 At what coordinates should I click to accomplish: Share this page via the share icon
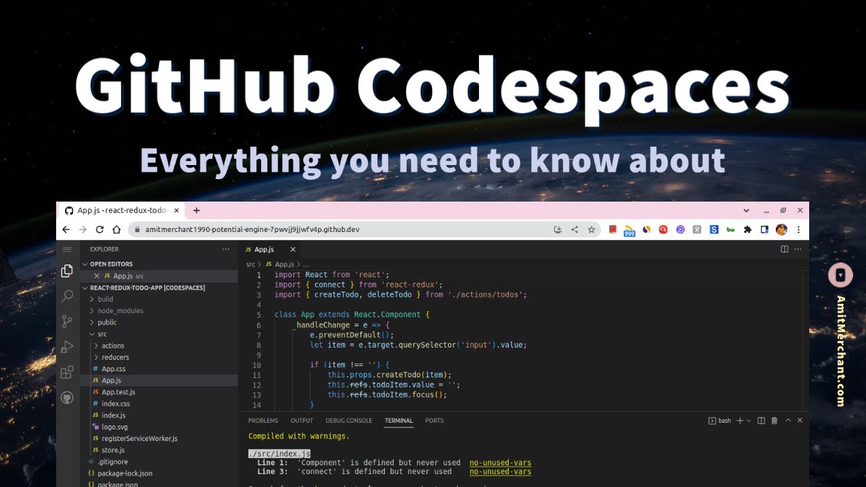pyautogui.click(x=574, y=229)
